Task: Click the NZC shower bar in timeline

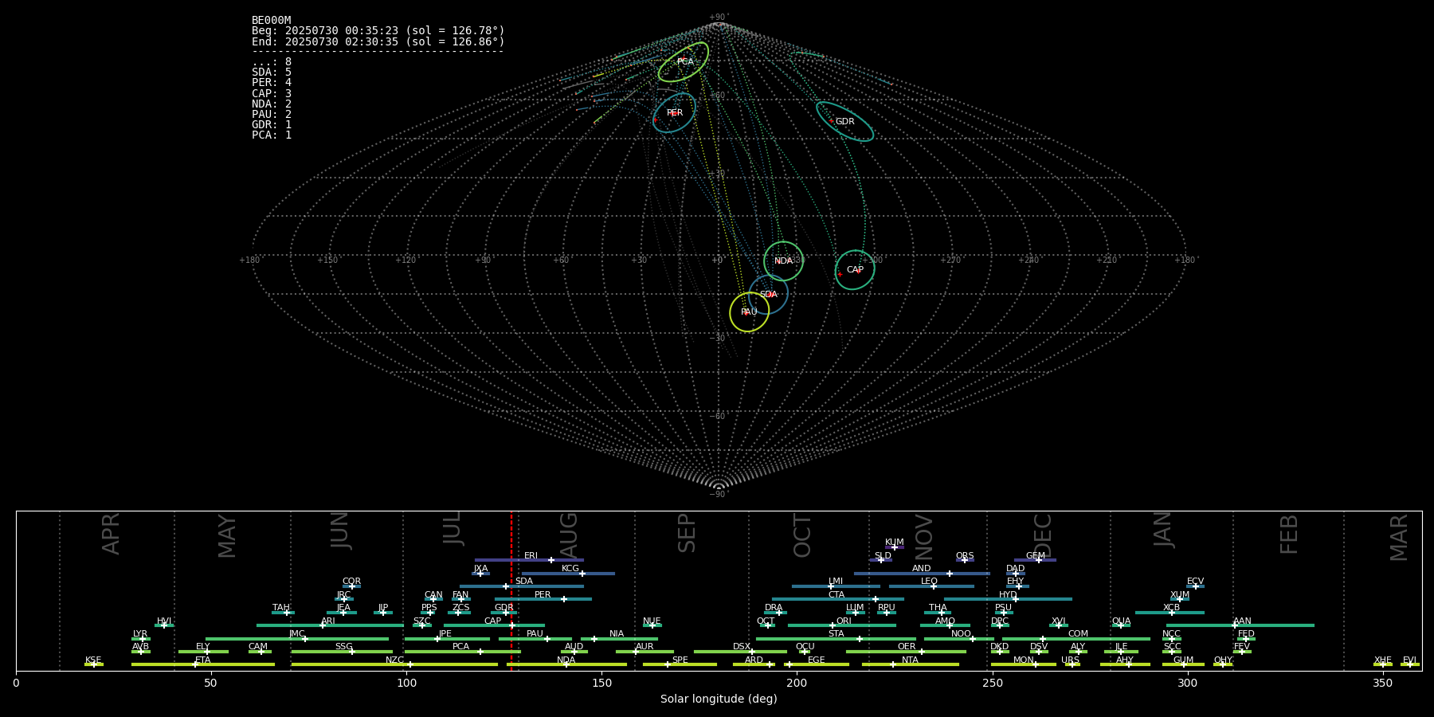Action: click(x=395, y=664)
